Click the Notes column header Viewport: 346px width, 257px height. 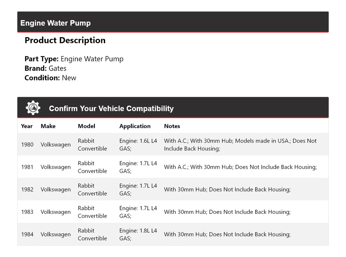tap(172, 126)
